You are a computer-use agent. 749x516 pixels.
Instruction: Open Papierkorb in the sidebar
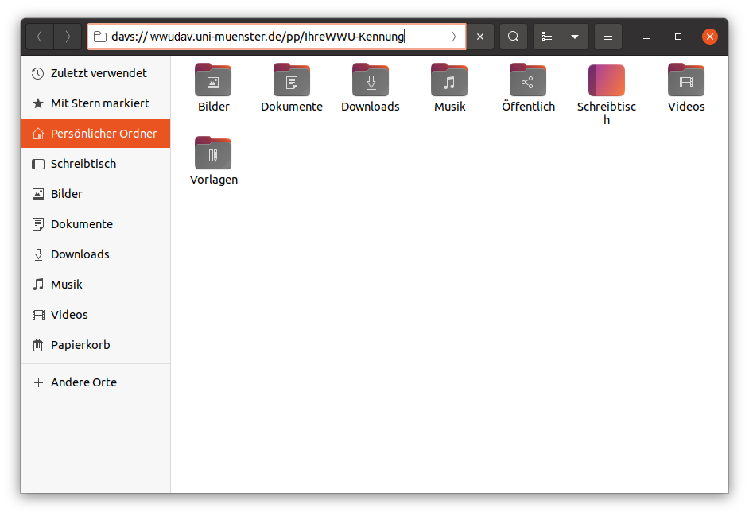[x=80, y=345]
